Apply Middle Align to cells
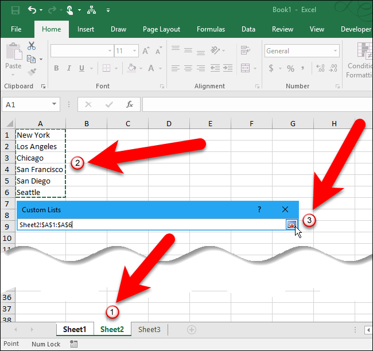The width and height of the screenshot is (373, 351). click(188, 50)
